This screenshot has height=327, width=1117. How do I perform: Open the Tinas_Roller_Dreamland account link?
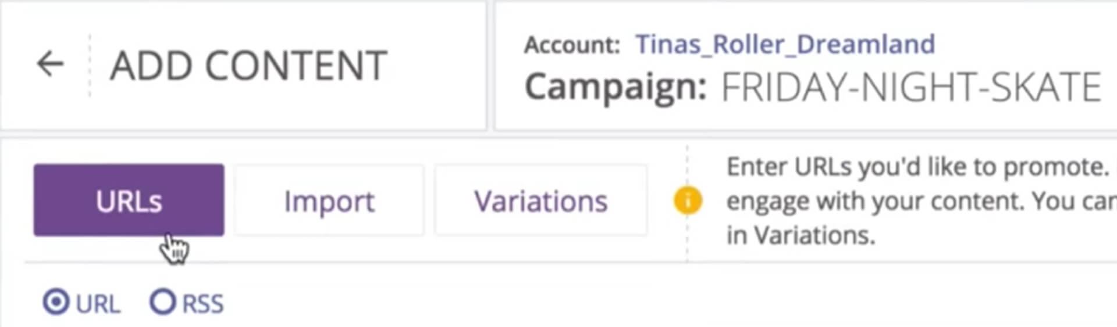784,44
